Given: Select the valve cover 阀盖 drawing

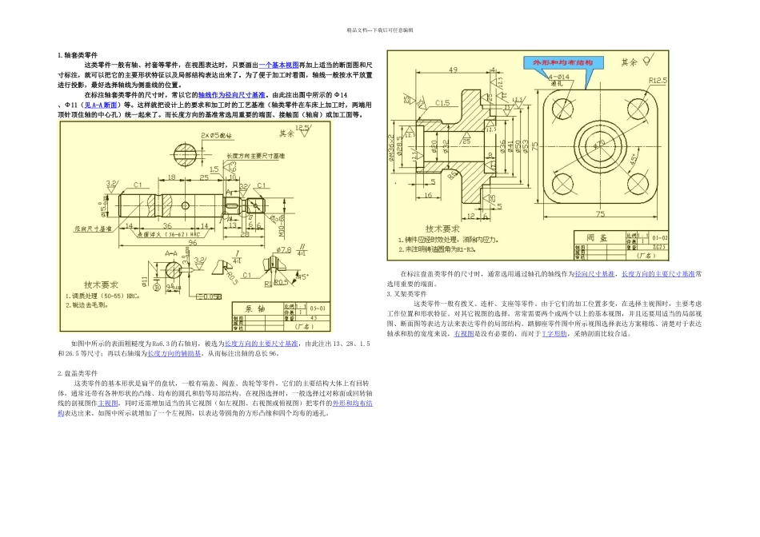Looking at the screenshot, I should [528, 156].
